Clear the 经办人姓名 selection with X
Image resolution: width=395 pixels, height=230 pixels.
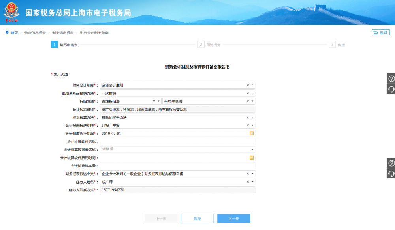(x=248, y=182)
